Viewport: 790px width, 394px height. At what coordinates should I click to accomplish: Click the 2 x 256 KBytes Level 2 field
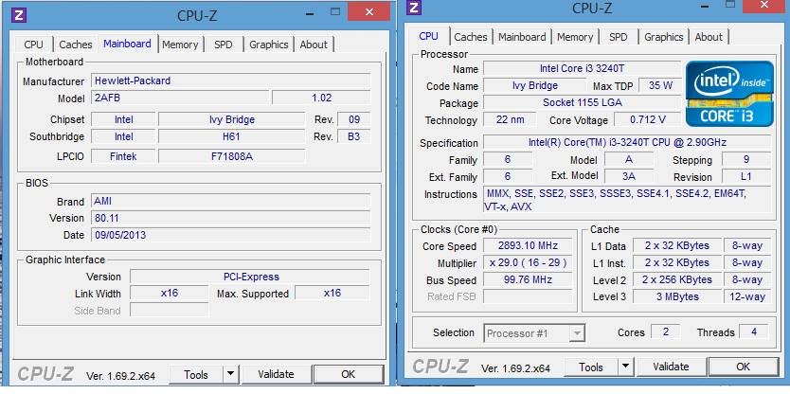(676, 279)
